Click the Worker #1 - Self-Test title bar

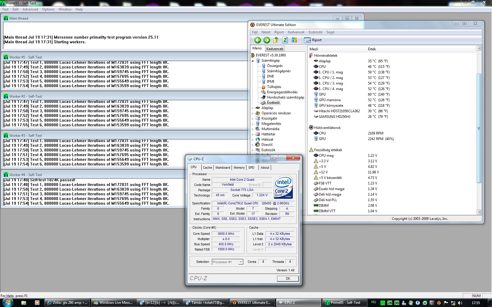[124, 57]
